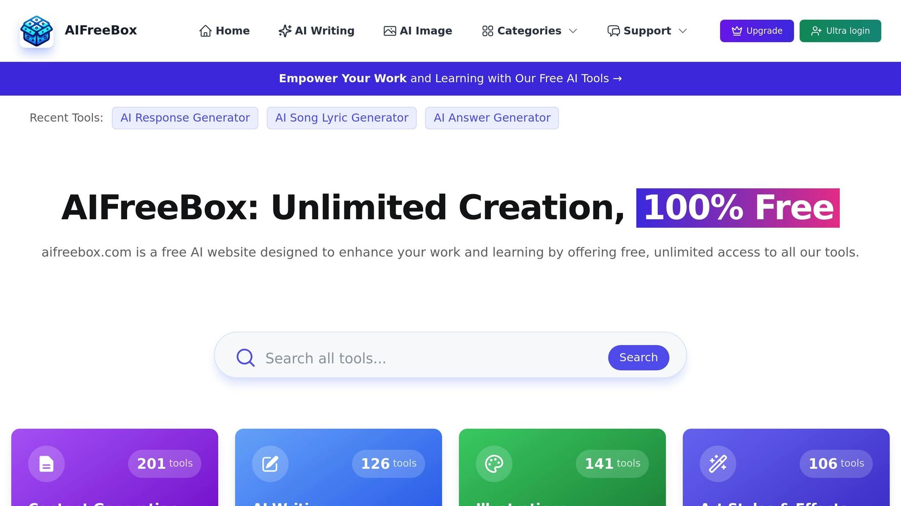This screenshot has width=901, height=506.
Task: Open the Support menu
Action: (x=647, y=31)
